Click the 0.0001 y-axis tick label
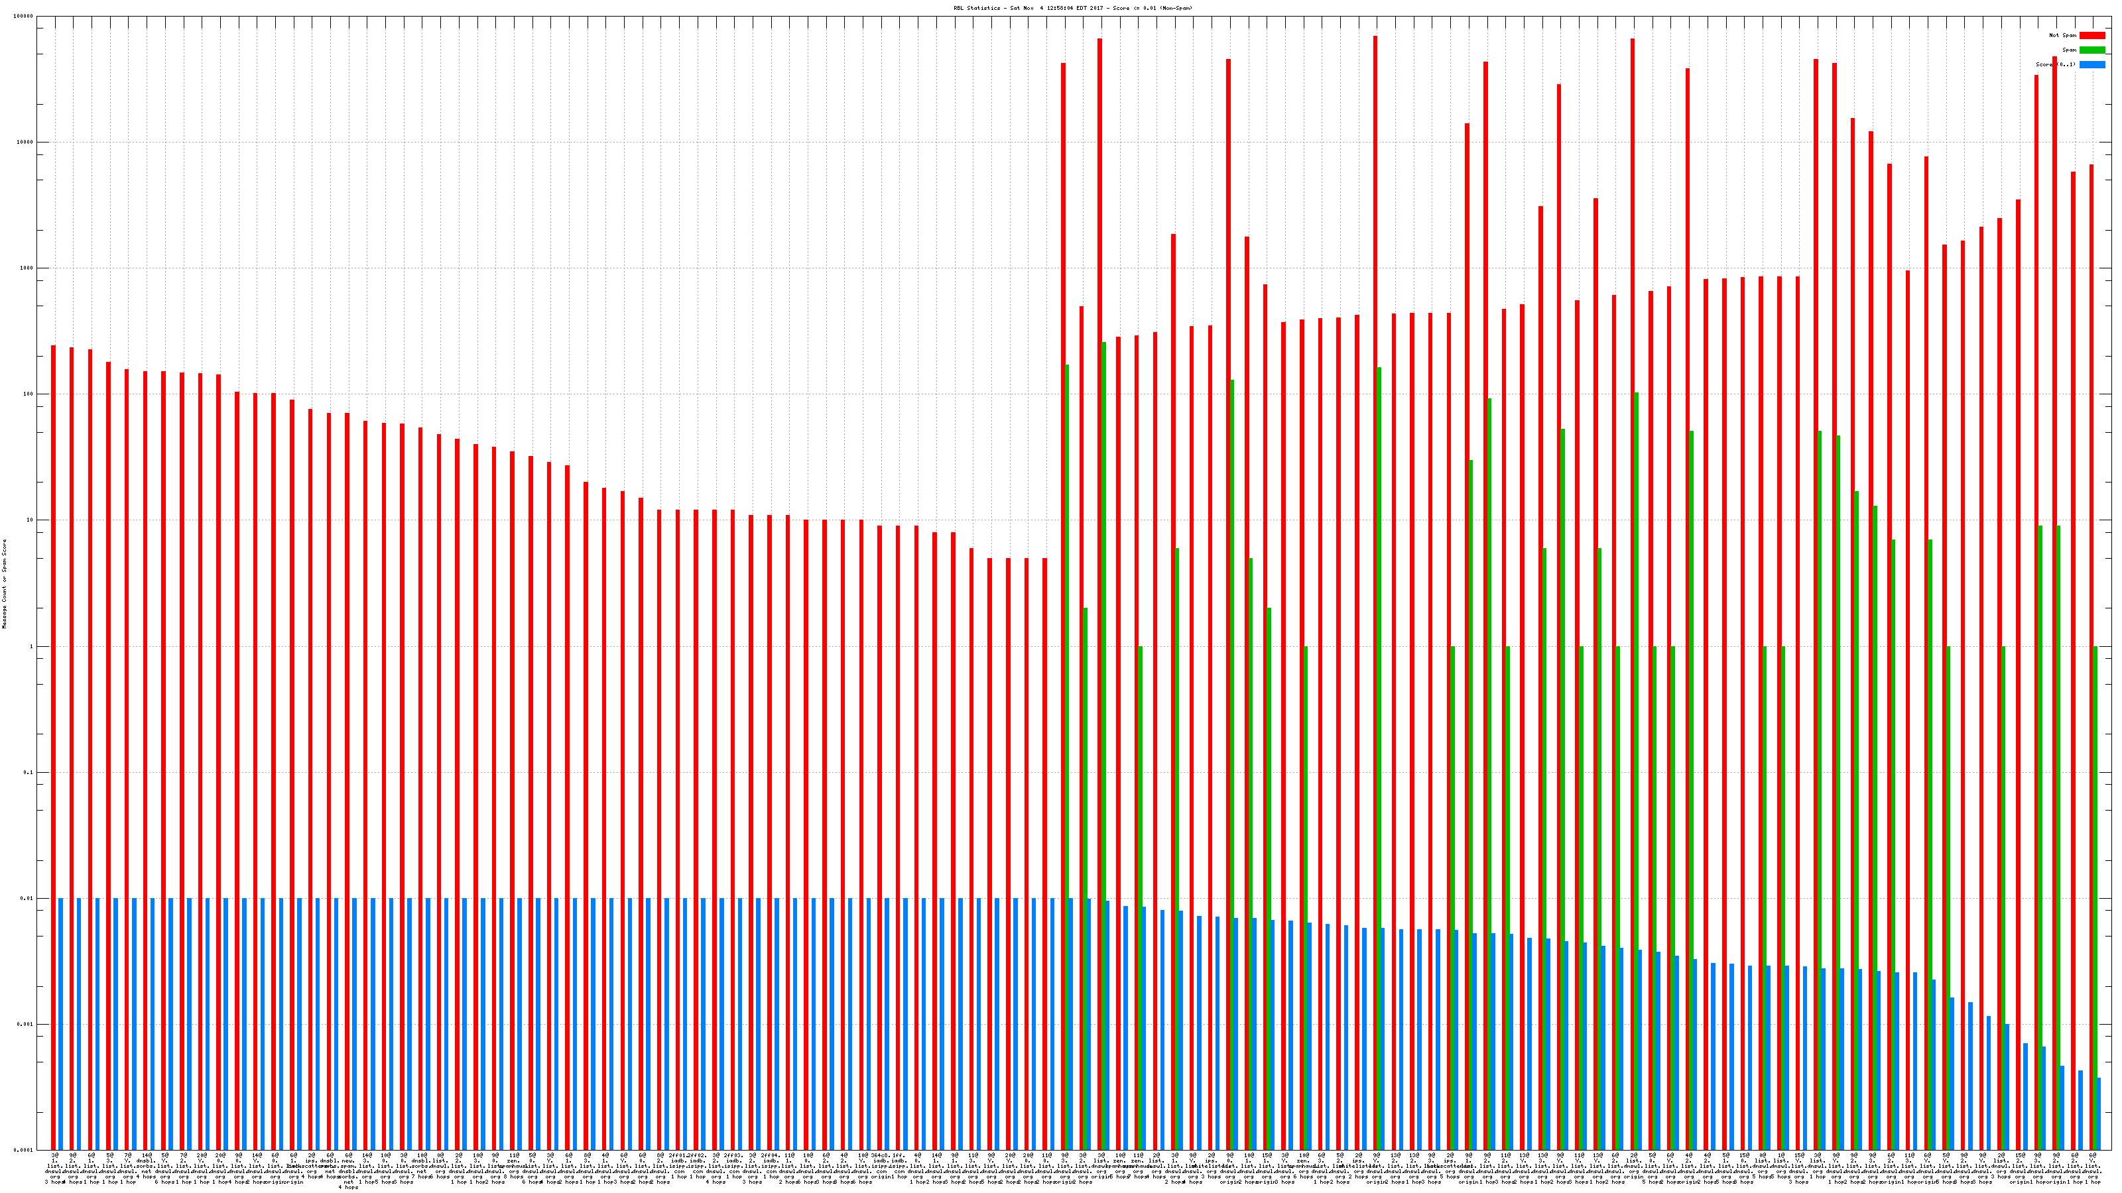This screenshot has width=2122, height=1193. [24, 1150]
